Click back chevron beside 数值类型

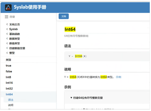pyautogui.click(x=7, y=43)
